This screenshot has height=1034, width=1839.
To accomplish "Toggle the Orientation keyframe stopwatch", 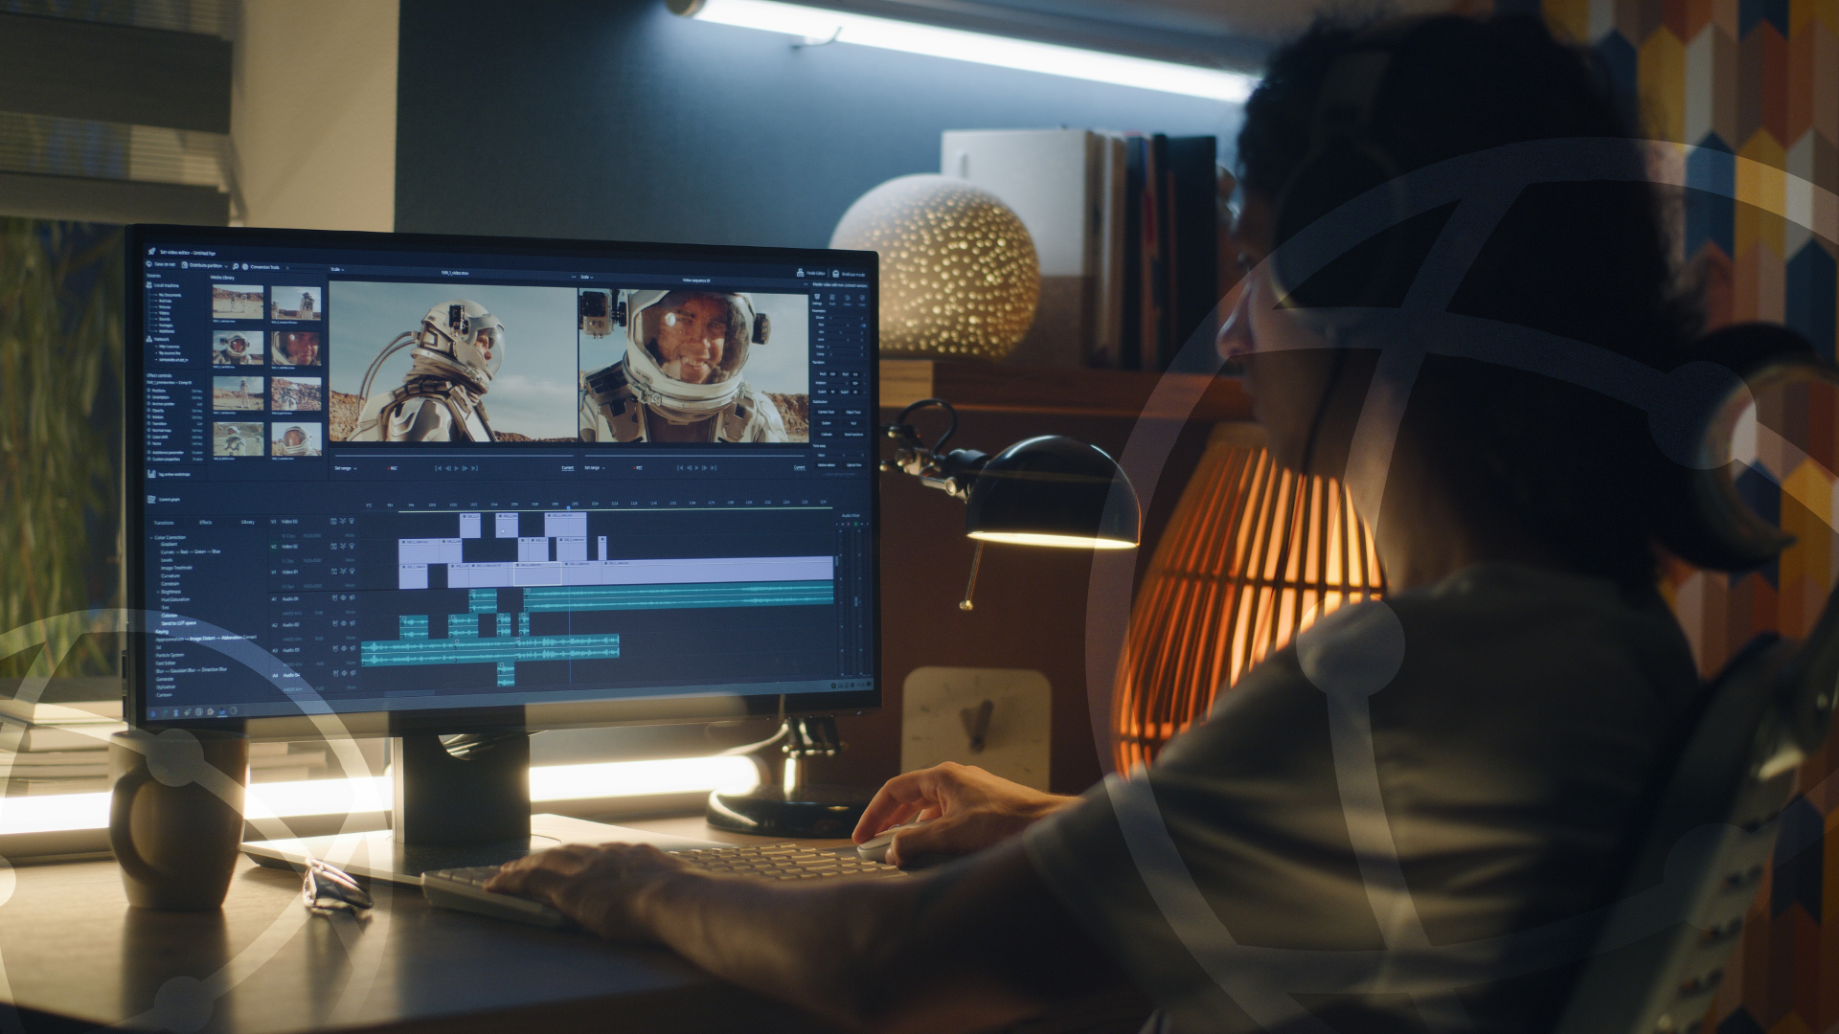I will tap(148, 396).
